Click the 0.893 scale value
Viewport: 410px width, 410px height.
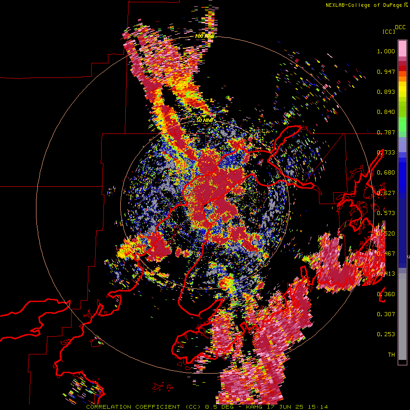[386, 92]
